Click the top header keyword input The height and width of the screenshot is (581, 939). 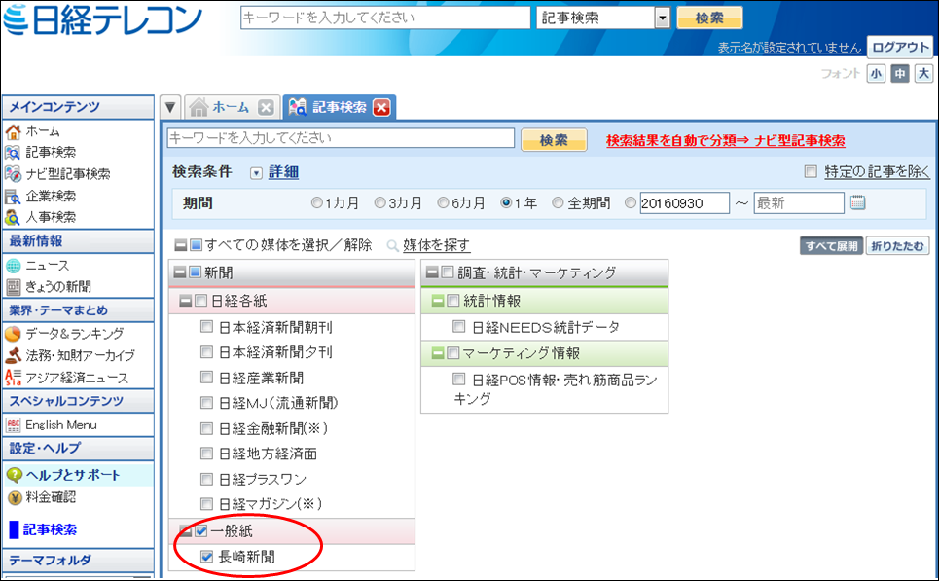pos(385,18)
